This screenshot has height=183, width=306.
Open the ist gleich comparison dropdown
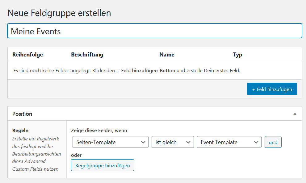point(170,142)
